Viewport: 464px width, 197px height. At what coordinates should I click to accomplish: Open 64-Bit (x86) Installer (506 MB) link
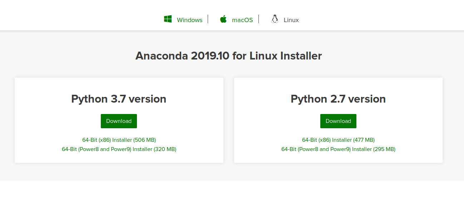[119, 140]
